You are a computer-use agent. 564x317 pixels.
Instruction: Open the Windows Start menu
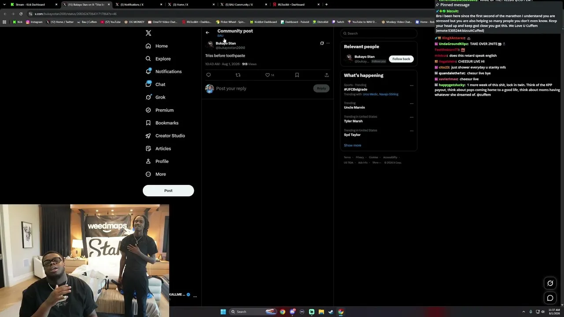[x=223, y=312]
